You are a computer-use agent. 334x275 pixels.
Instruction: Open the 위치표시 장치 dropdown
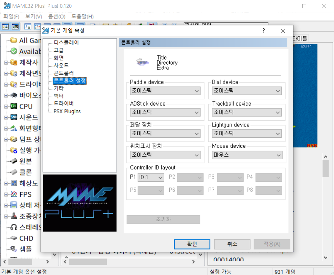coord(165,155)
